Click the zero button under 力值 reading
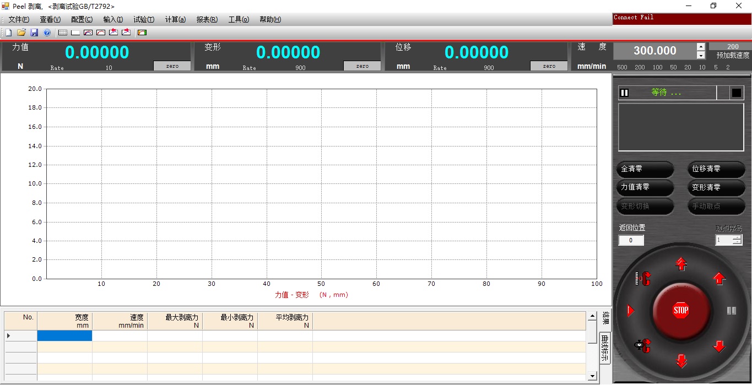The height and width of the screenshot is (385, 752). (172, 66)
